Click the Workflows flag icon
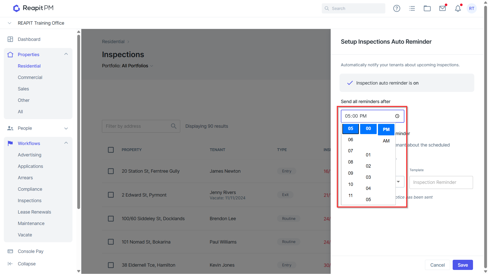The width and height of the screenshot is (488, 274). click(10, 143)
